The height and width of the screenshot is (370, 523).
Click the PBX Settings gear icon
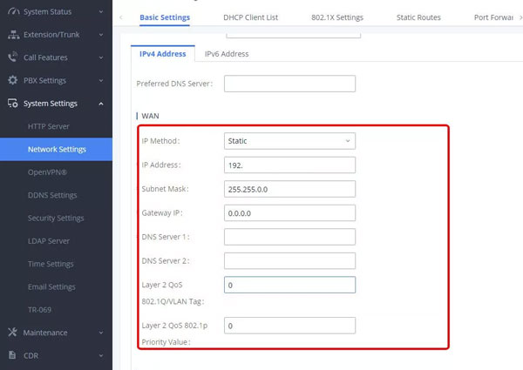coord(13,80)
